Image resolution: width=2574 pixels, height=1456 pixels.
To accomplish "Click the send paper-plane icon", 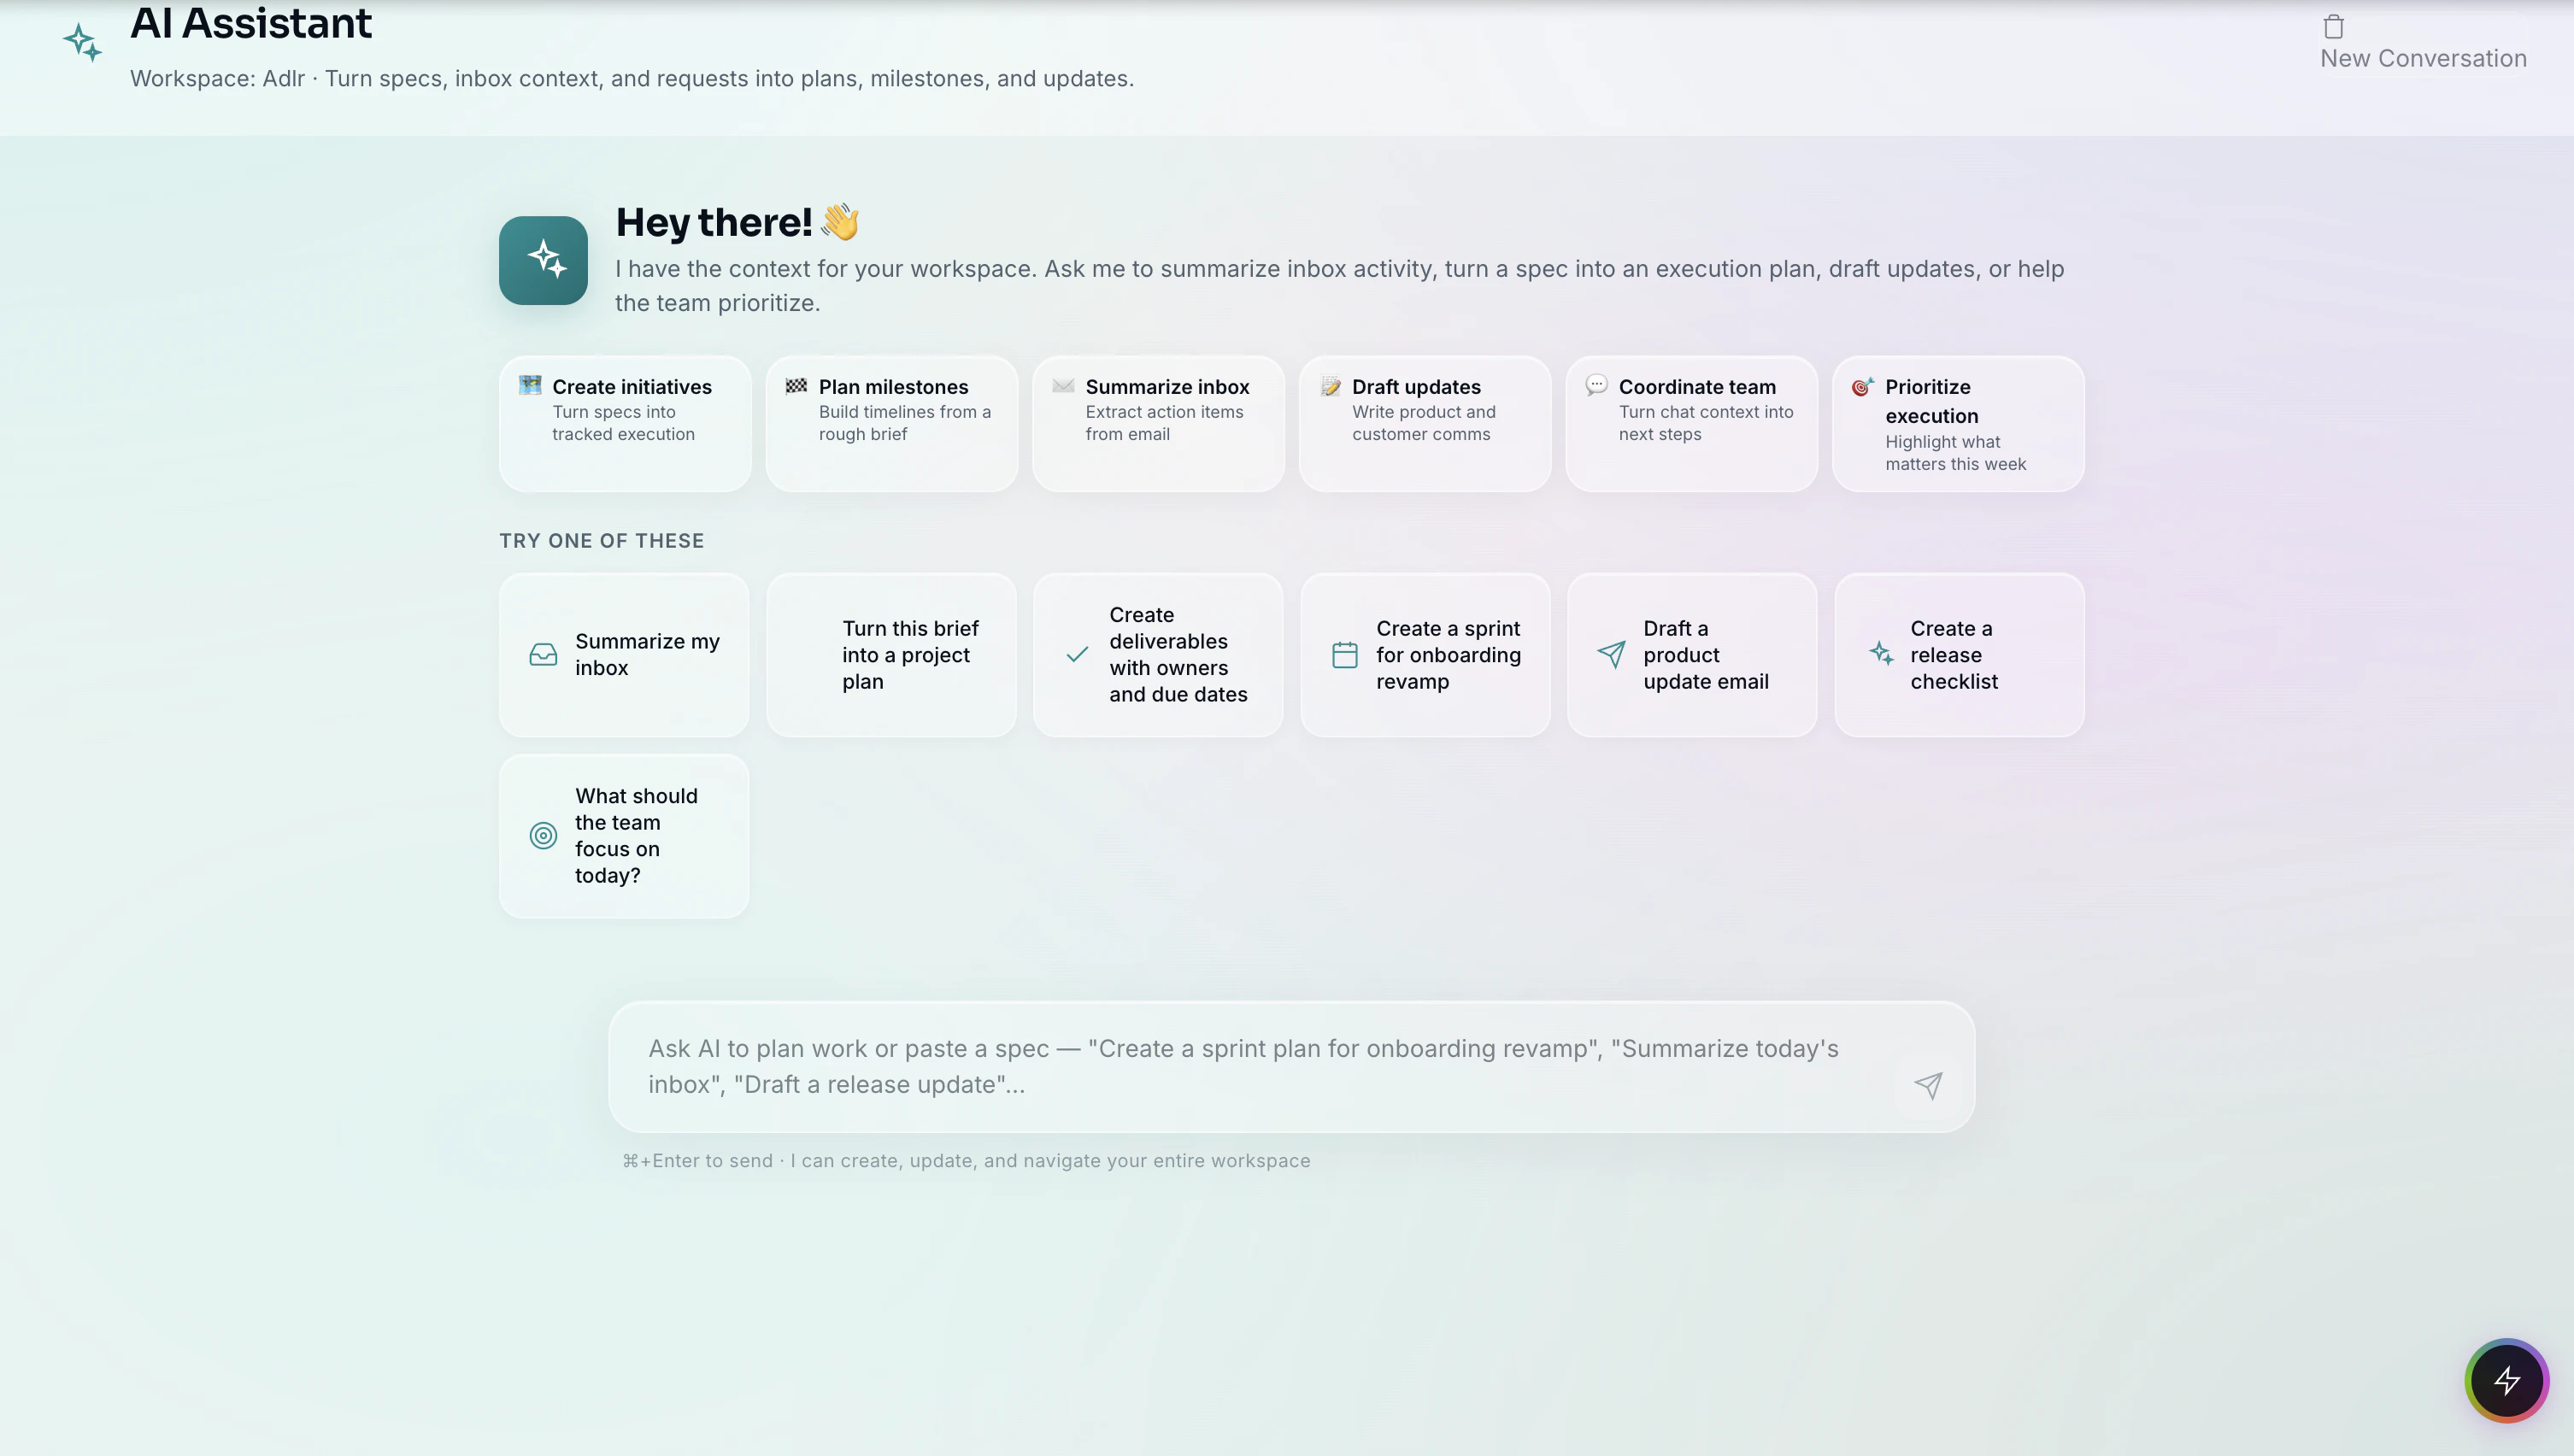I will (x=1928, y=1085).
